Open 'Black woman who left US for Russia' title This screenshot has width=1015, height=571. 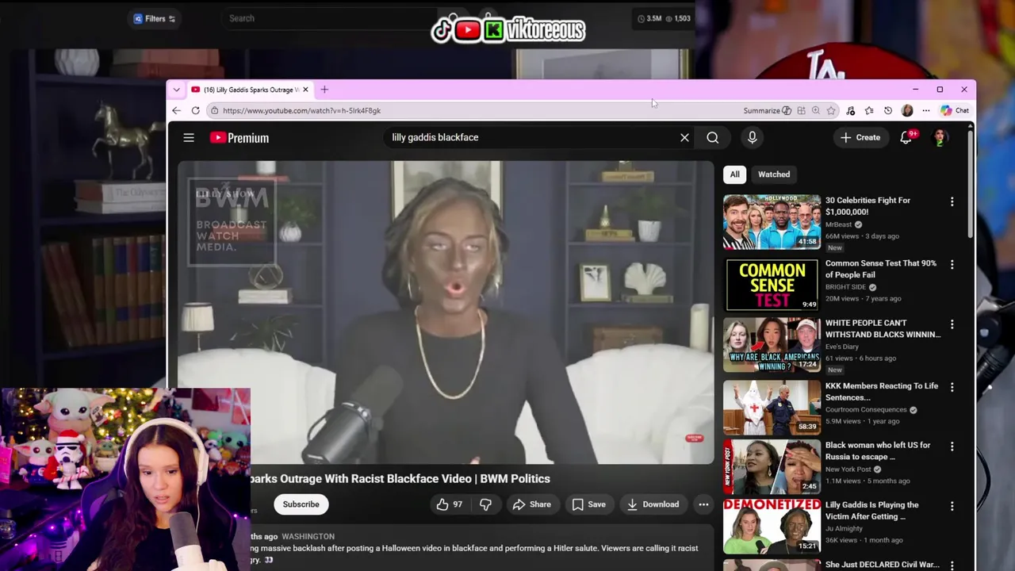point(878,451)
